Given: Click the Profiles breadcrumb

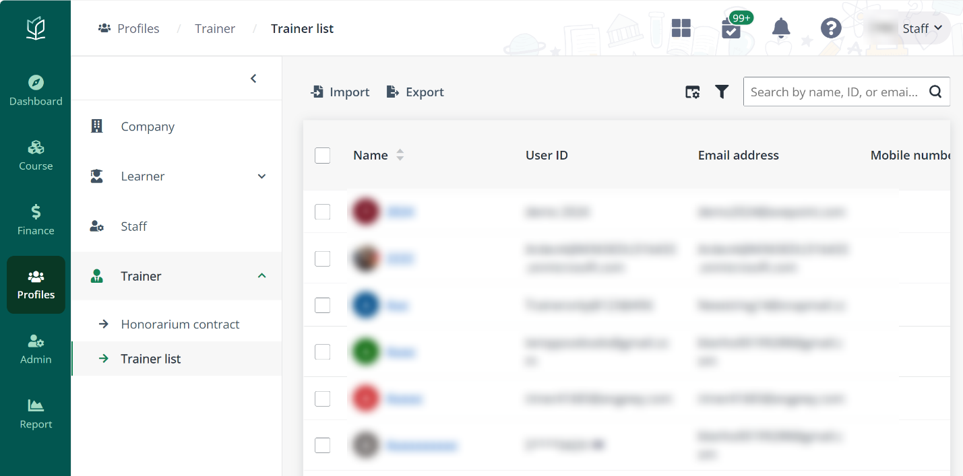Looking at the screenshot, I should [x=129, y=28].
